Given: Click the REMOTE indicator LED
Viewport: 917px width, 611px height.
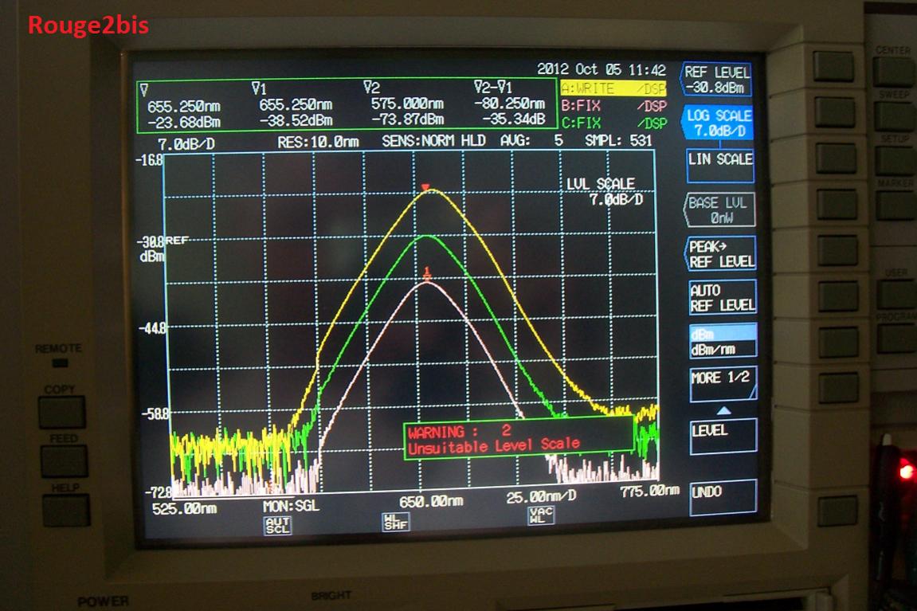Looking at the screenshot, I should point(60,363).
